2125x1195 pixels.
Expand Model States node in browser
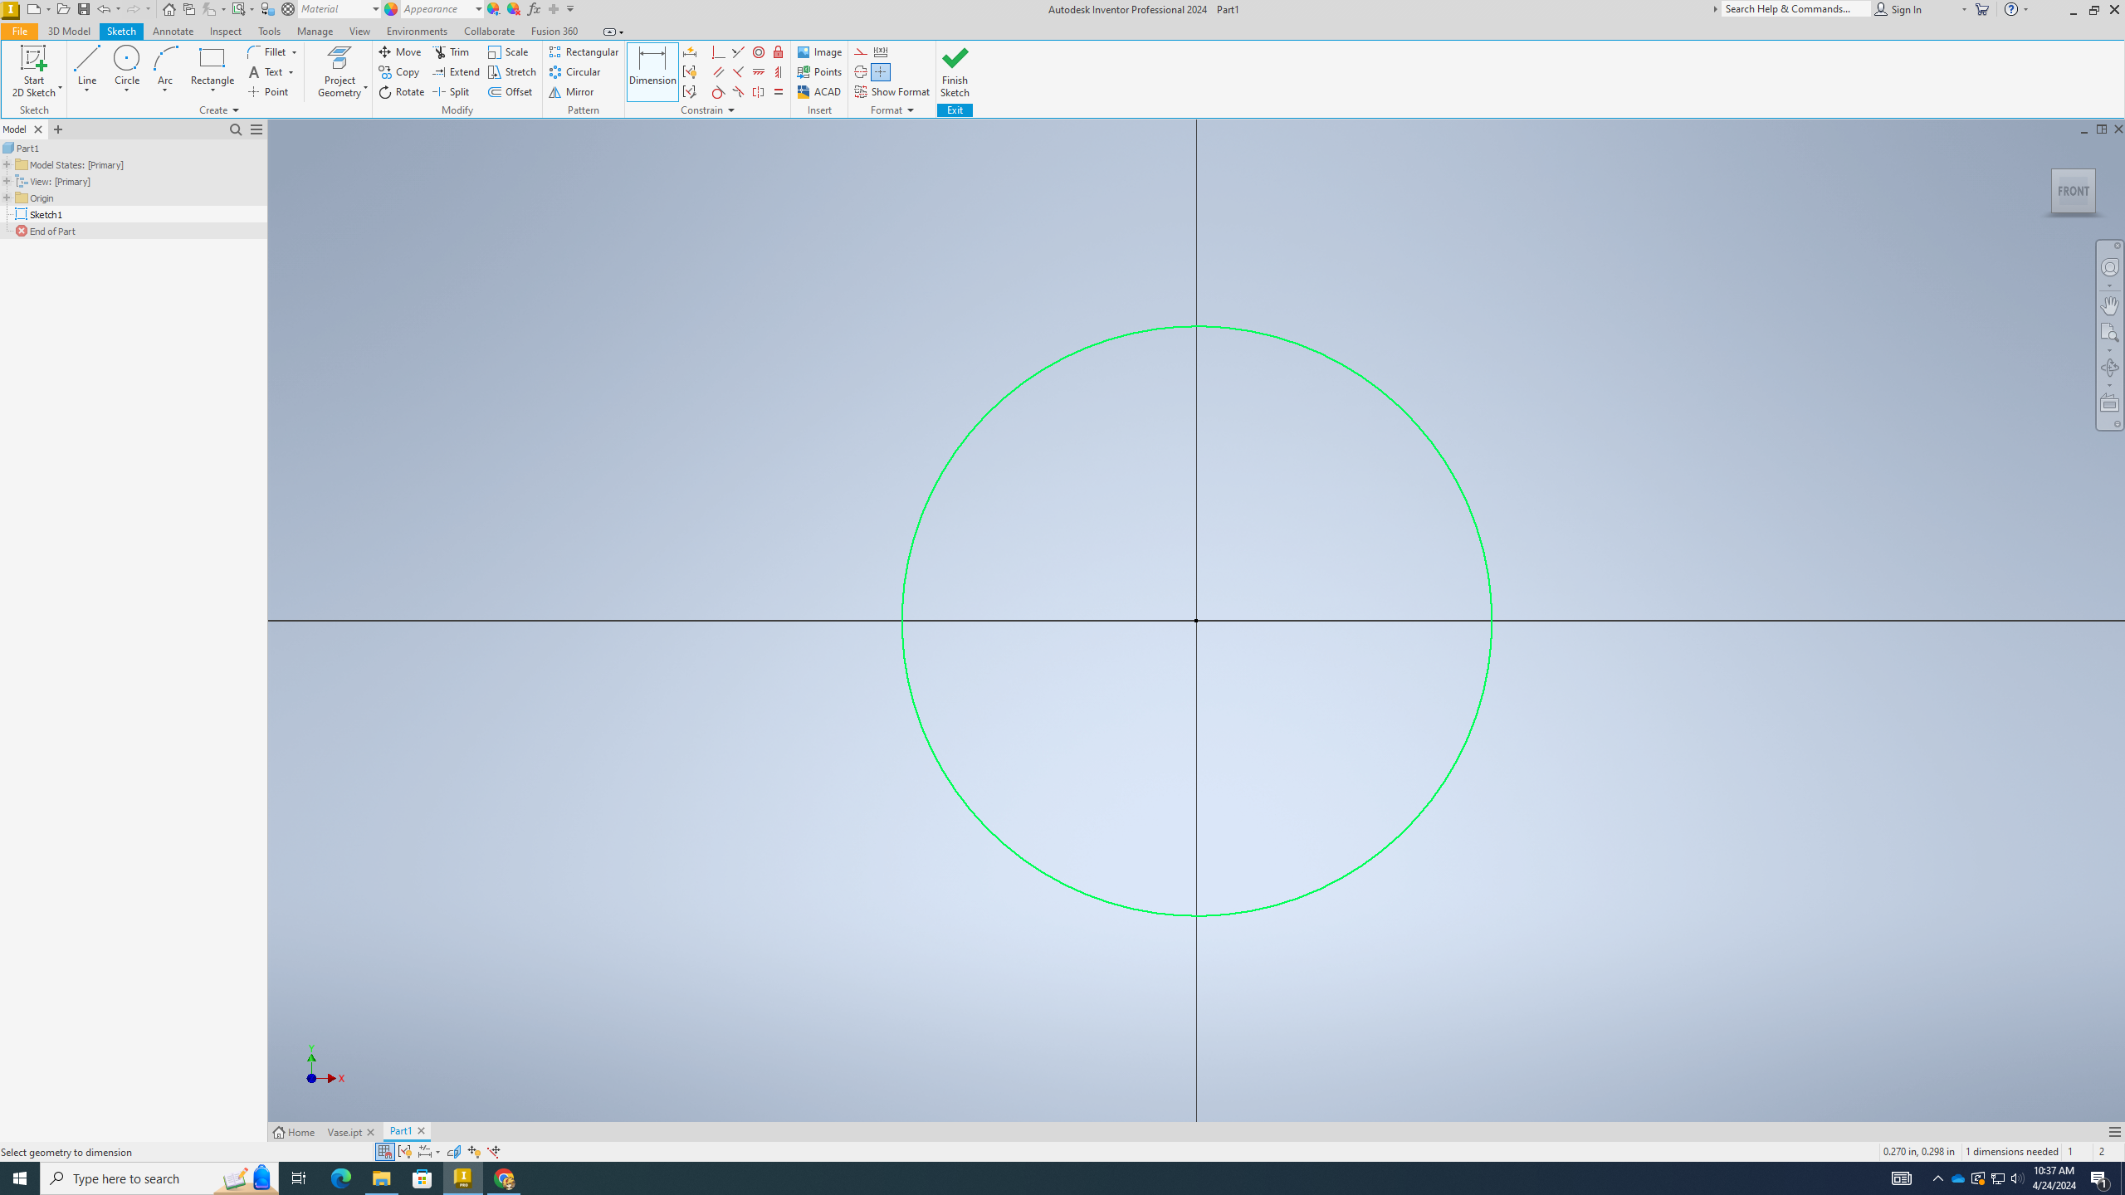pos(7,164)
